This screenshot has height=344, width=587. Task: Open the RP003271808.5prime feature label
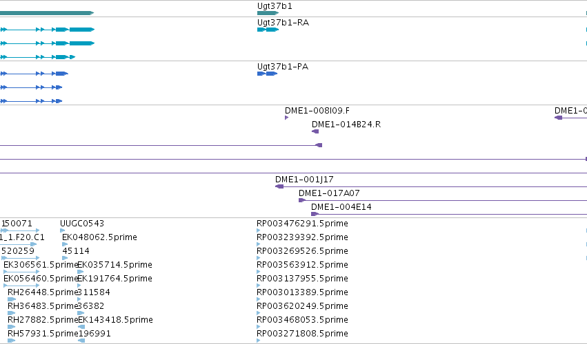point(302,333)
